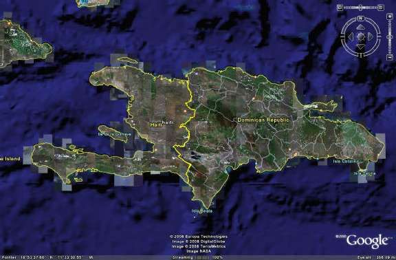Pan the map left with compass arrow

coord(351,36)
